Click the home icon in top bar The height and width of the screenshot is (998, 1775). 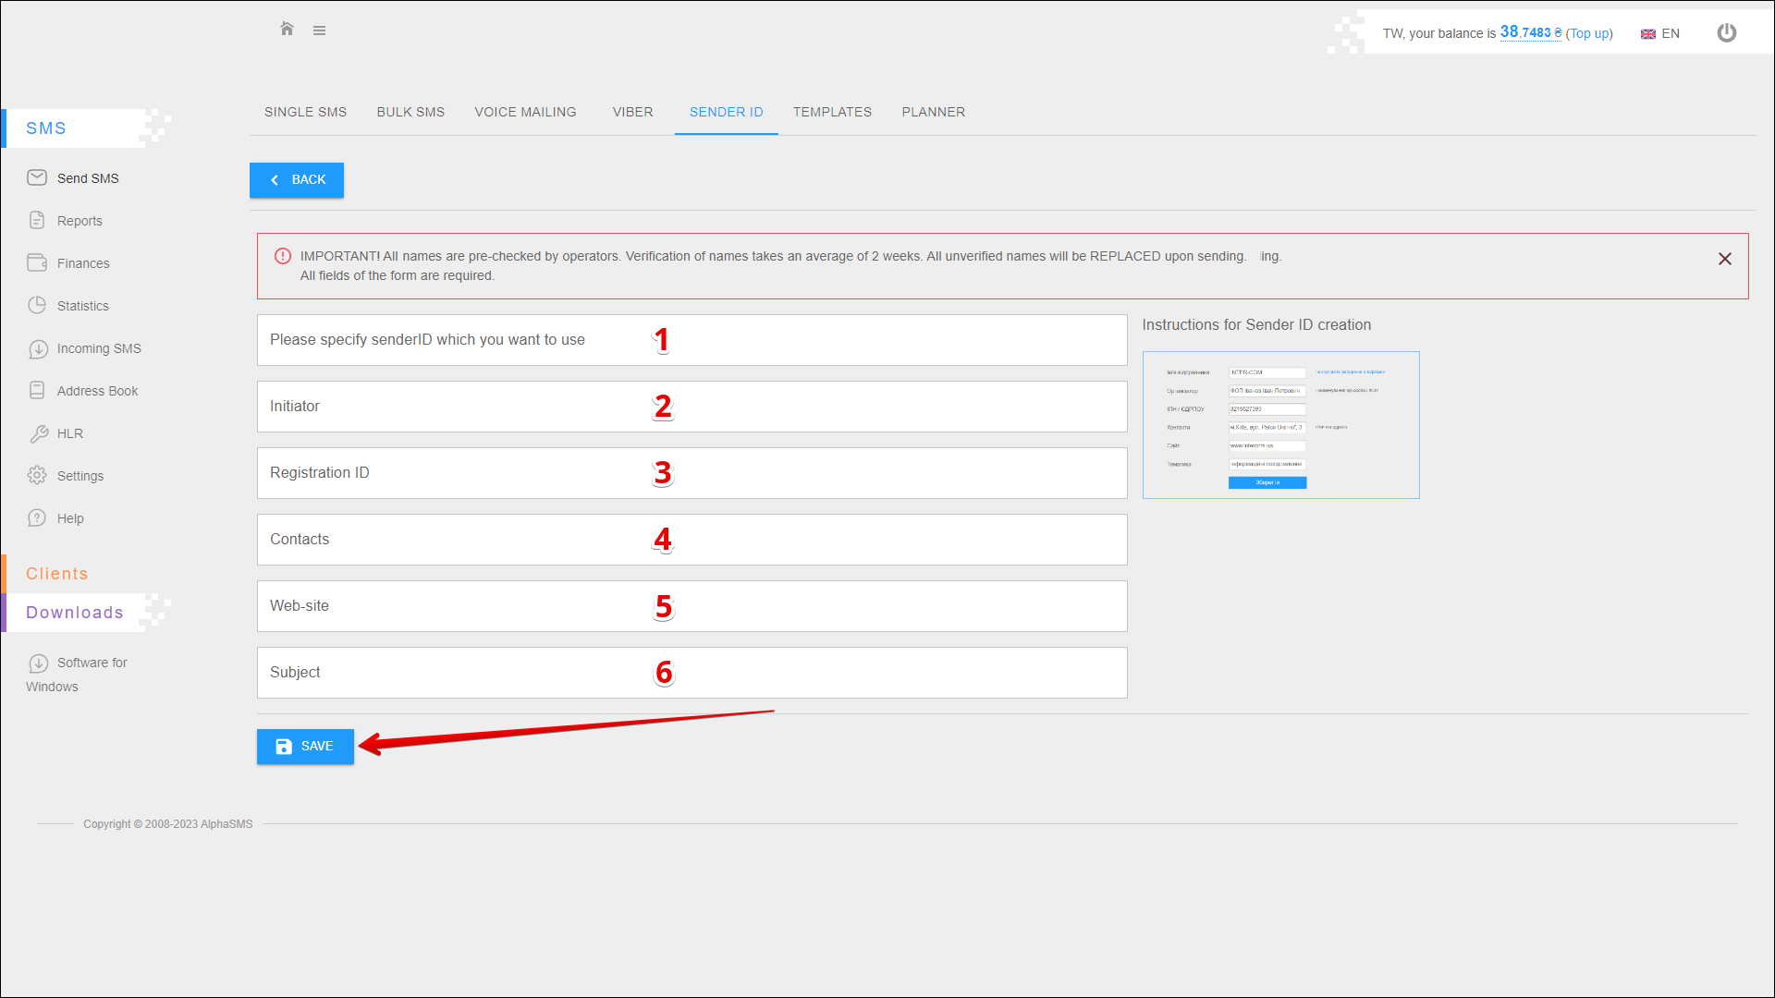287,30
